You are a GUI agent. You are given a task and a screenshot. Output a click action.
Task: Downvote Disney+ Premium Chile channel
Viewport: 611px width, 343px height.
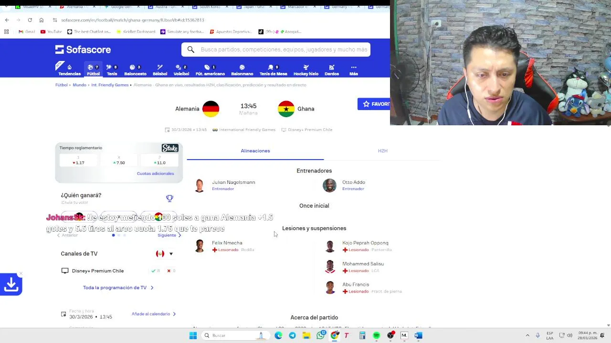tap(171, 271)
